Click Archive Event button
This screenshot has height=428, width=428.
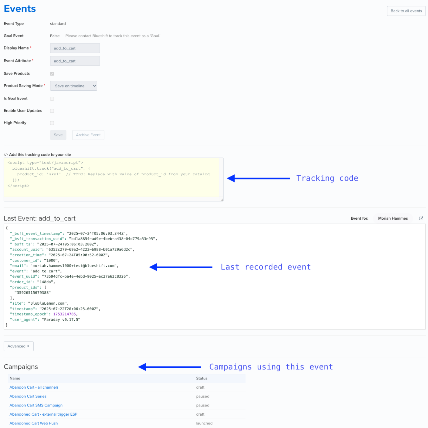coord(88,135)
